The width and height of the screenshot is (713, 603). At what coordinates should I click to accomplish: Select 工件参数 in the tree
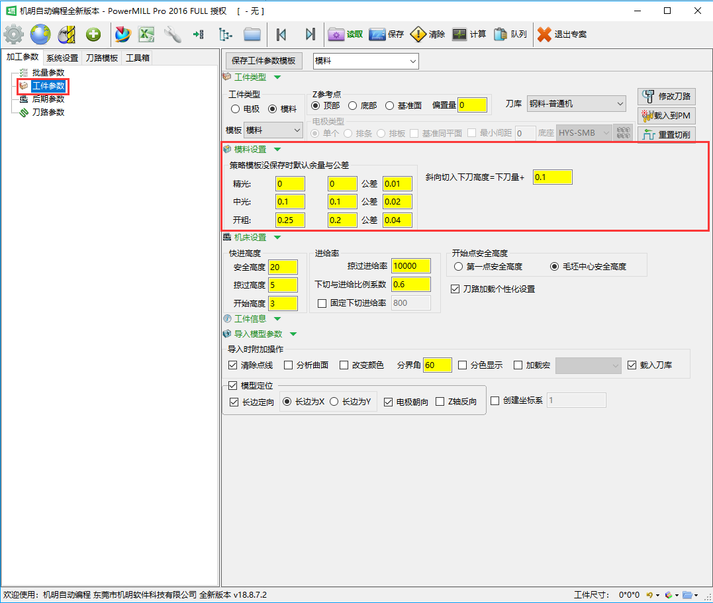(48, 85)
